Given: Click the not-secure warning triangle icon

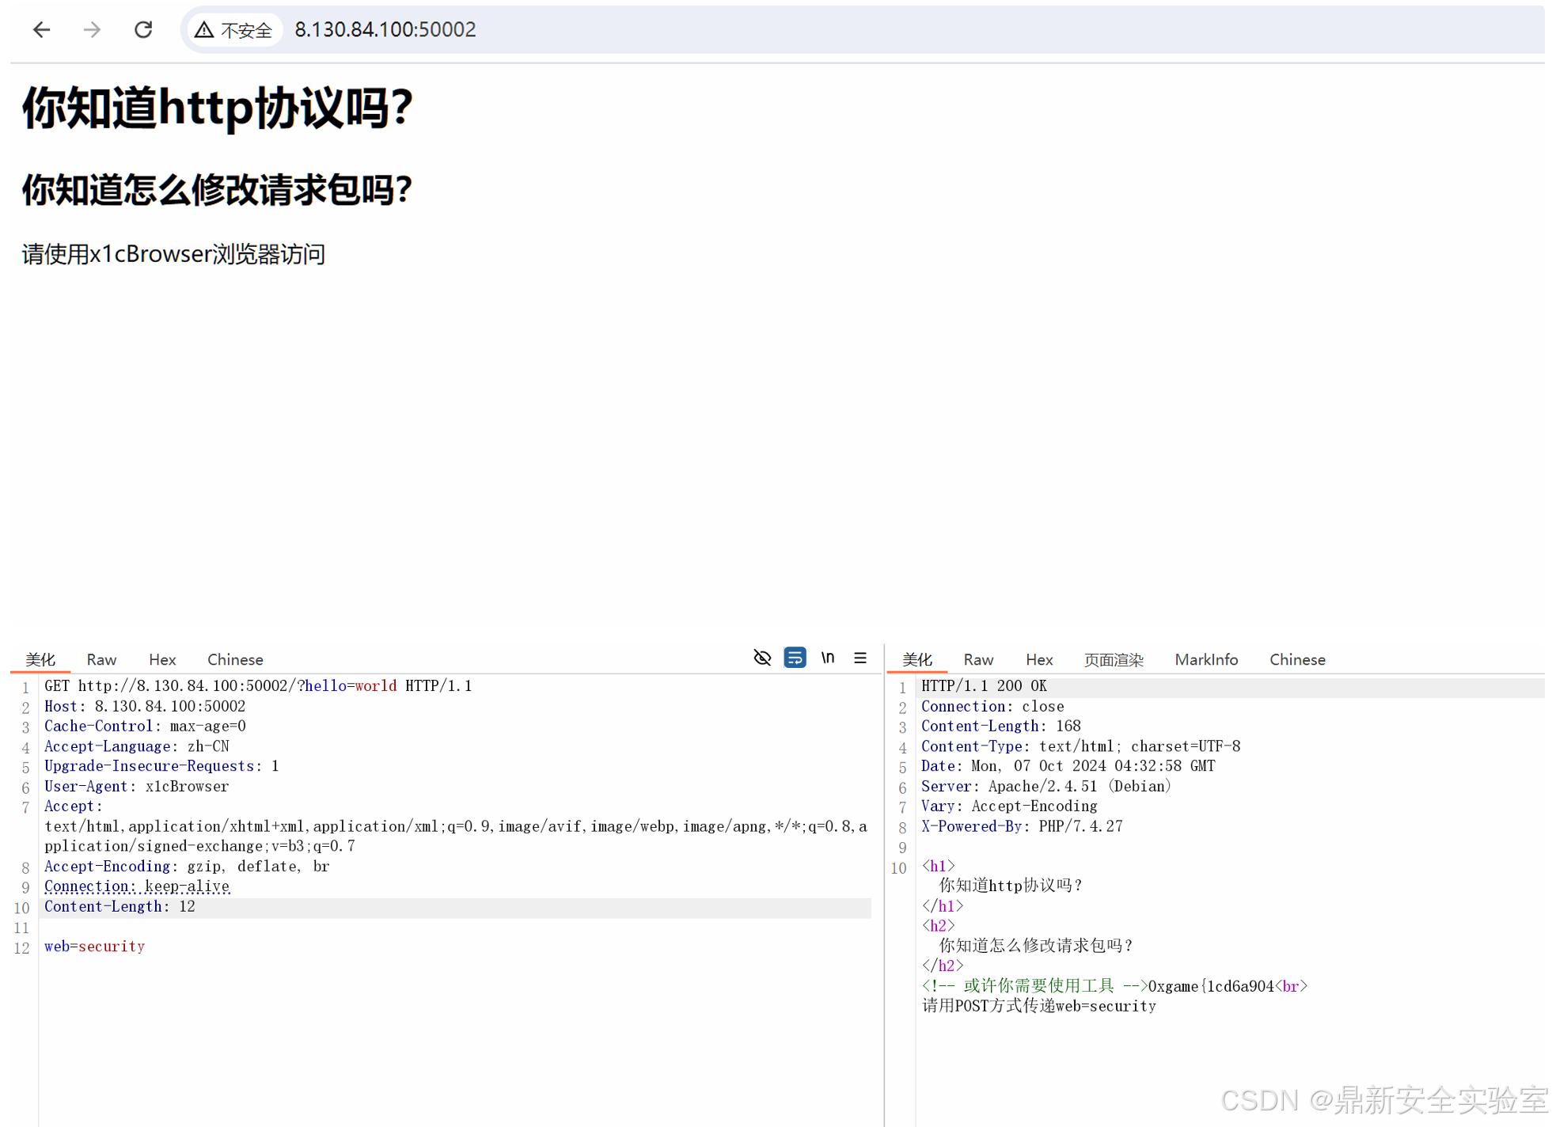Looking at the screenshot, I should [204, 30].
